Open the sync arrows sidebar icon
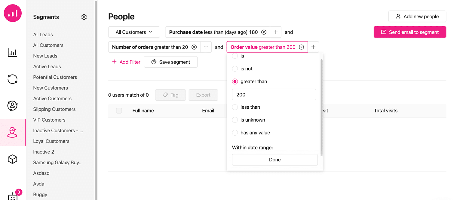This screenshot has width=457, height=200. [x=12, y=79]
